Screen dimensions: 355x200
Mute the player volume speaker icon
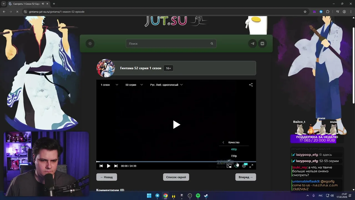[236, 166]
